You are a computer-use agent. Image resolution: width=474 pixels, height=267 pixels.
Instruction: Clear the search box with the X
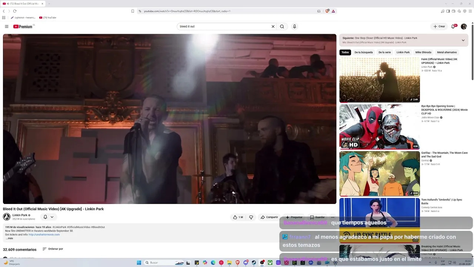(273, 26)
